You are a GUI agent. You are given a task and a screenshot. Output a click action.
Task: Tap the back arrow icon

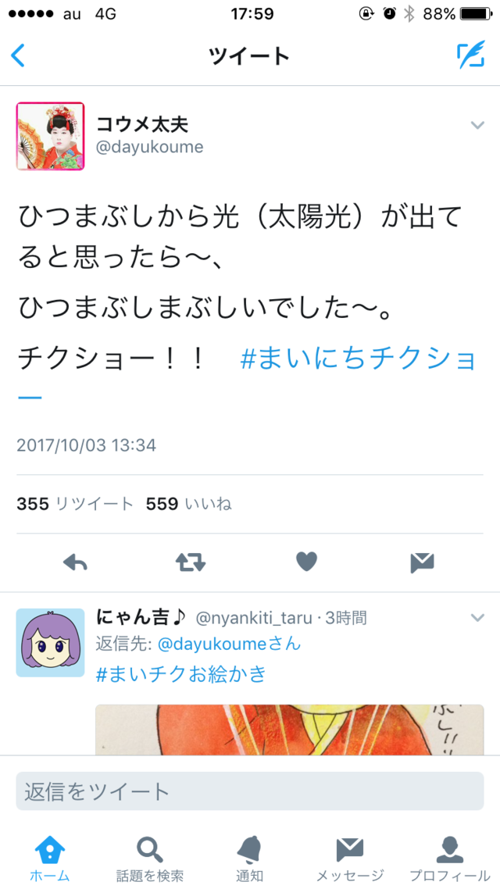pos(18,55)
